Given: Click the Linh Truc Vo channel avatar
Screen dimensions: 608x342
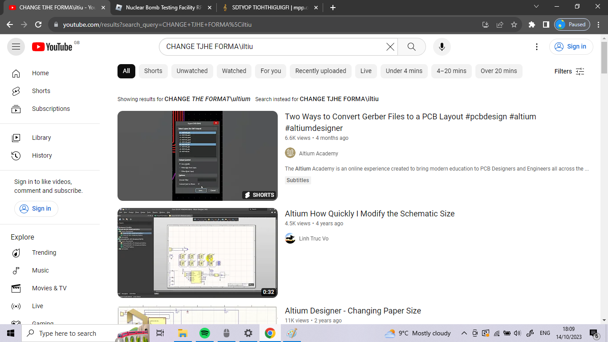Looking at the screenshot, I should tap(290, 239).
